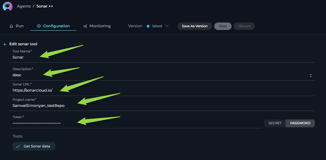Switch to the Run tab
The height and width of the screenshot is (160, 326).
pos(17,26)
